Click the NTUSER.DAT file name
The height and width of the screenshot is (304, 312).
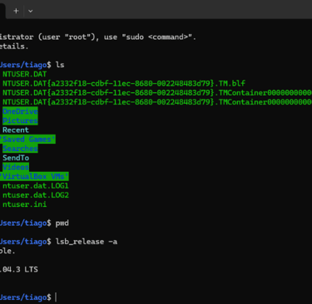25,74
